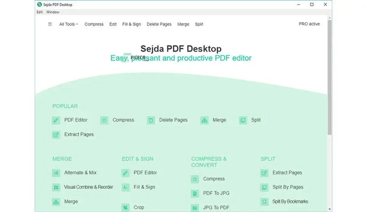
Task: Click the Extract Pages icon under Popular
Action: click(56, 135)
